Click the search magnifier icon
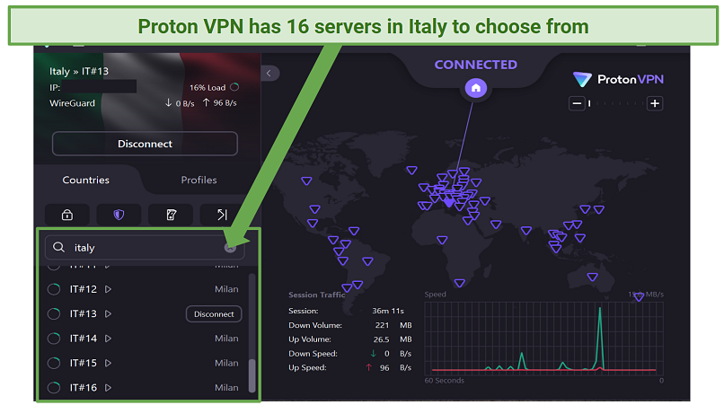The width and height of the screenshot is (724, 405). 58,247
